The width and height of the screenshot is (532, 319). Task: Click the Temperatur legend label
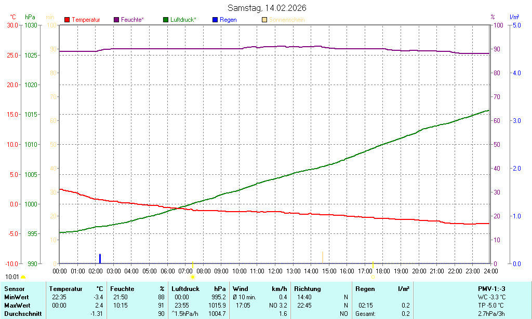[x=86, y=20]
